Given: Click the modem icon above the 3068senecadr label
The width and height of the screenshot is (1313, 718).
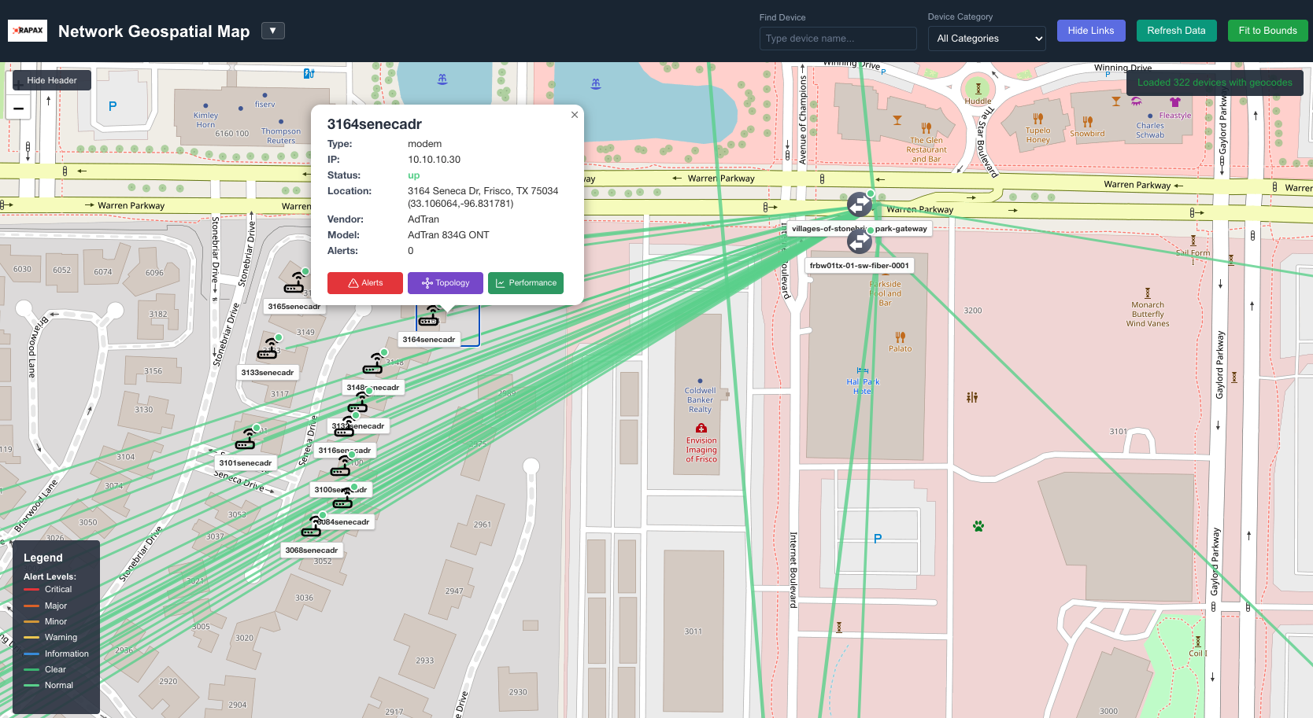Looking at the screenshot, I should pyautogui.click(x=312, y=527).
